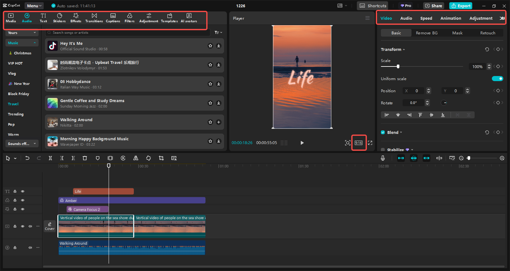Click the Export button
510x271 pixels.
click(461, 6)
